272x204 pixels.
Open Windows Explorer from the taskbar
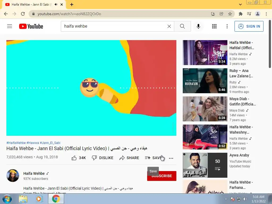point(23,199)
